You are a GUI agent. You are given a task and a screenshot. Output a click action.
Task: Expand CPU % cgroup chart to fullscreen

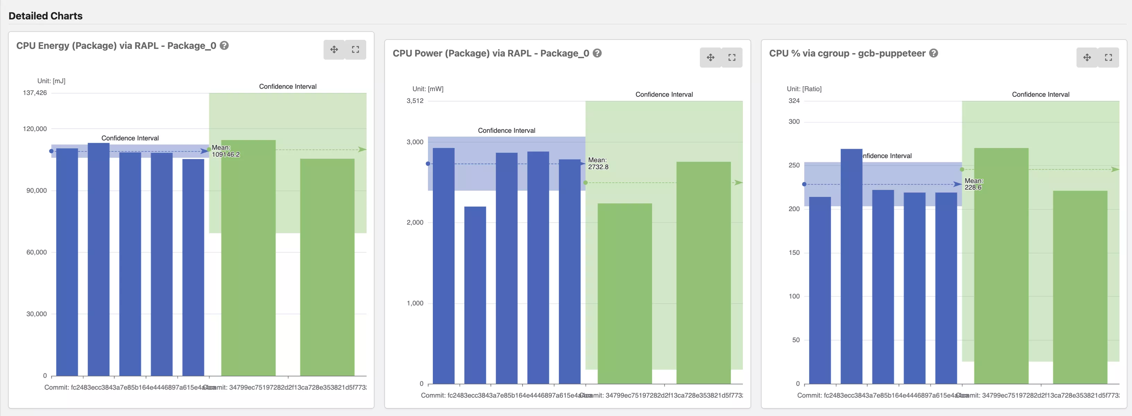[x=1108, y=58]
